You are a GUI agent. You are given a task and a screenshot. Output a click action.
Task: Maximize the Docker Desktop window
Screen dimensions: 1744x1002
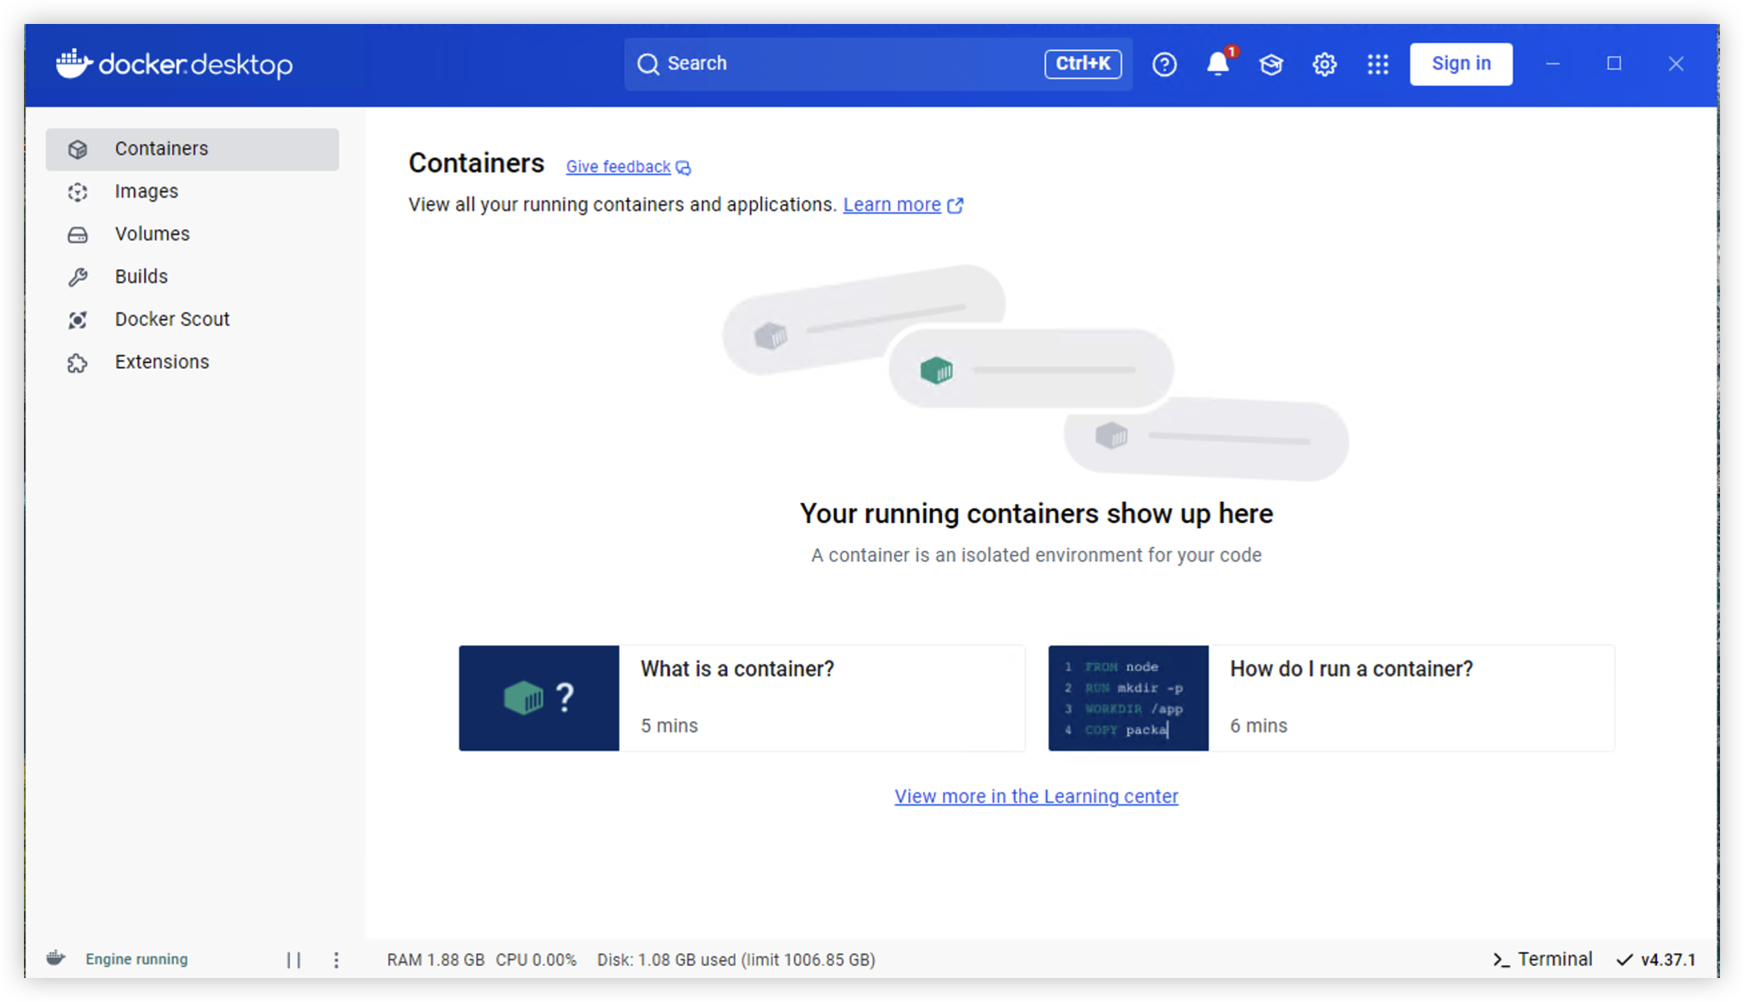tap(1614, 64)
